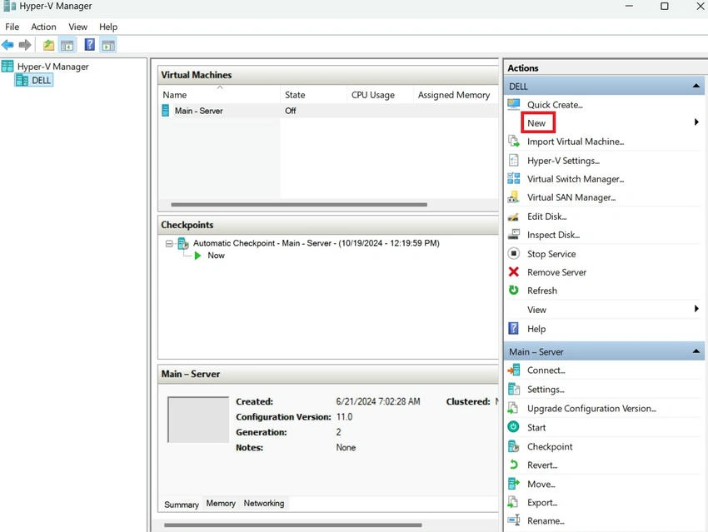Sort by the State column header

(313, 95)
